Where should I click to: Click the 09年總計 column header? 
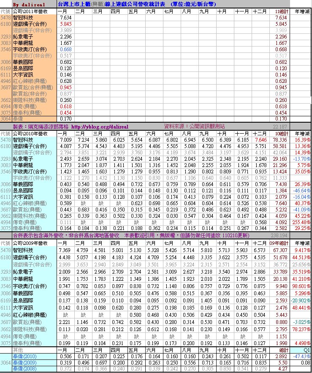click(x=279, y=243)
